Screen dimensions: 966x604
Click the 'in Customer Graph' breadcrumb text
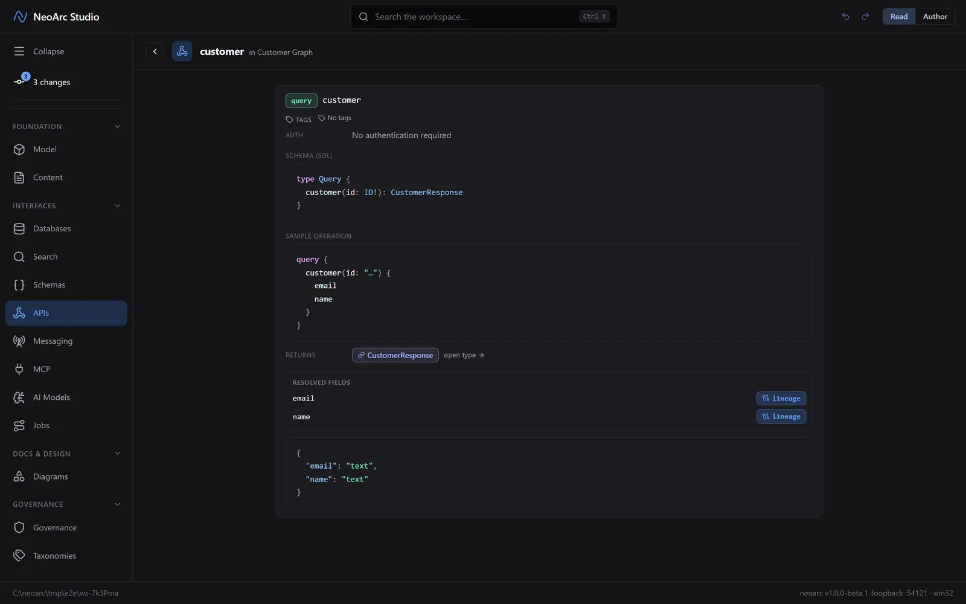pyautogui.click(x=281, y=53)
